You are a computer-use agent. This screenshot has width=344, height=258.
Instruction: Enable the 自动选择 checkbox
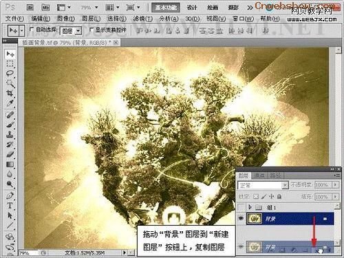click(32, 30)
